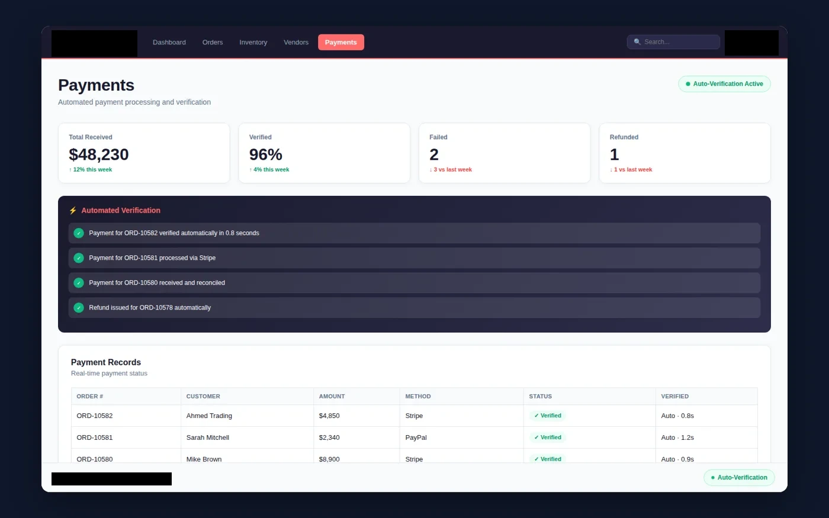Switch to the Inventory tab

(x=253, y=43)
